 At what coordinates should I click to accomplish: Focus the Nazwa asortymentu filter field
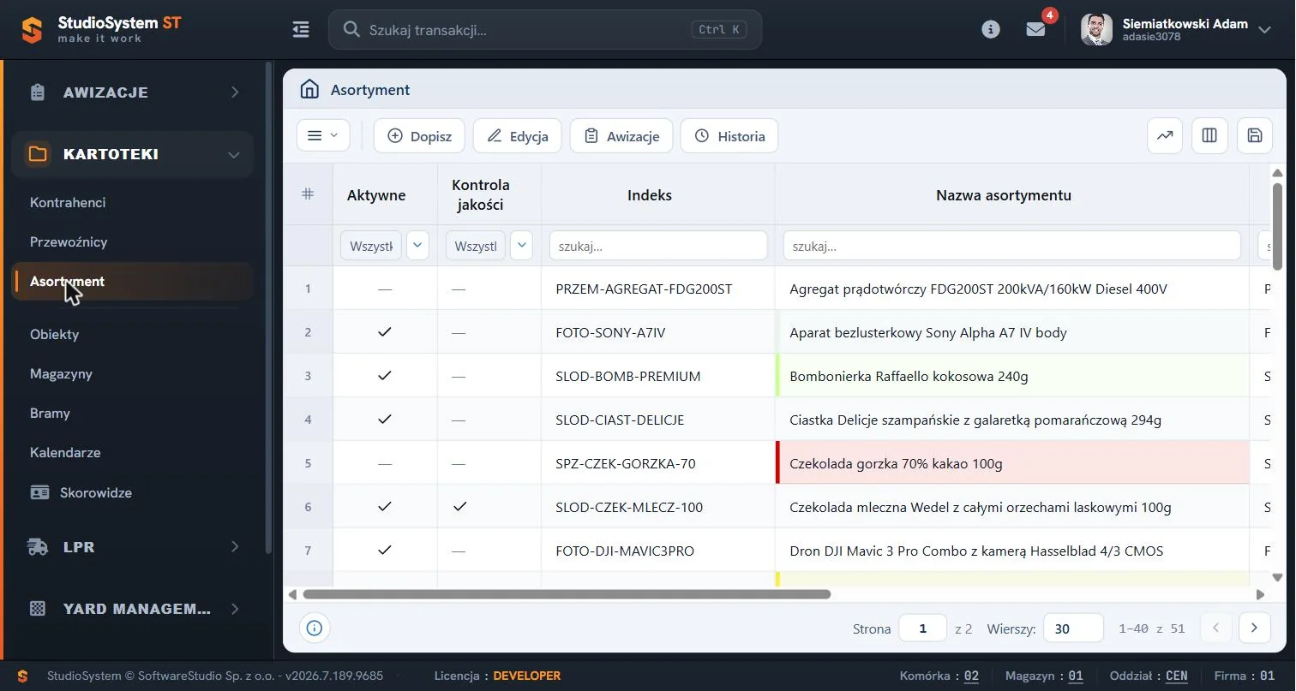click(x=1012, y=246)
